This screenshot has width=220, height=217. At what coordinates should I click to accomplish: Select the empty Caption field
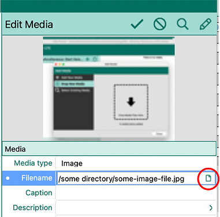(136, 193)
